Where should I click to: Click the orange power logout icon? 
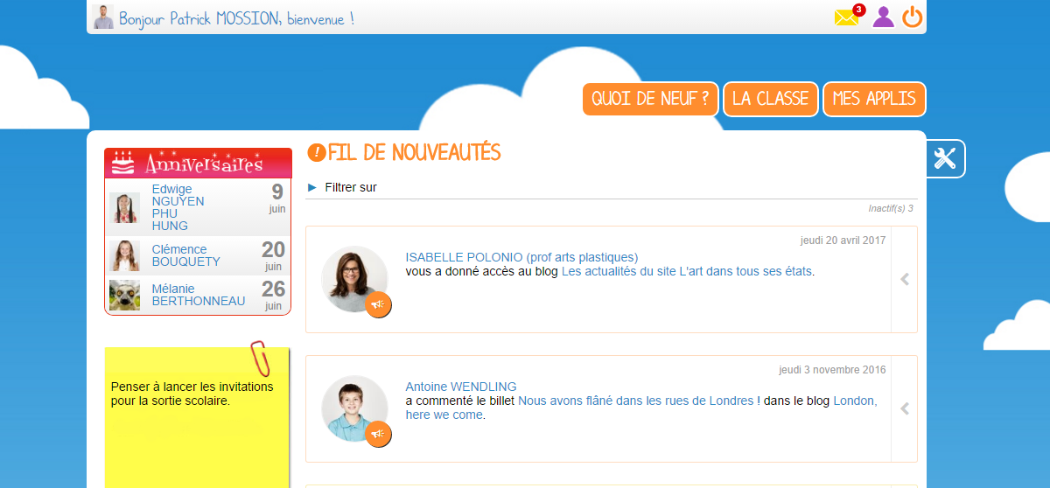pyautogui.click(x=913, y=17)
